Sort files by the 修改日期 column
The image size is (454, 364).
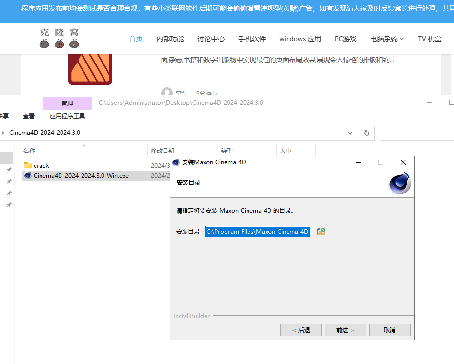[163, 150]
